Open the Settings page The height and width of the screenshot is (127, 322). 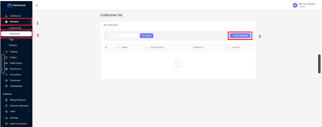pyautogui.click(x=14, y=118)
